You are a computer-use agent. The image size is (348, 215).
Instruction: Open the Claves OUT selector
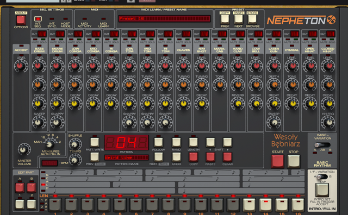[x=186, y=34]
